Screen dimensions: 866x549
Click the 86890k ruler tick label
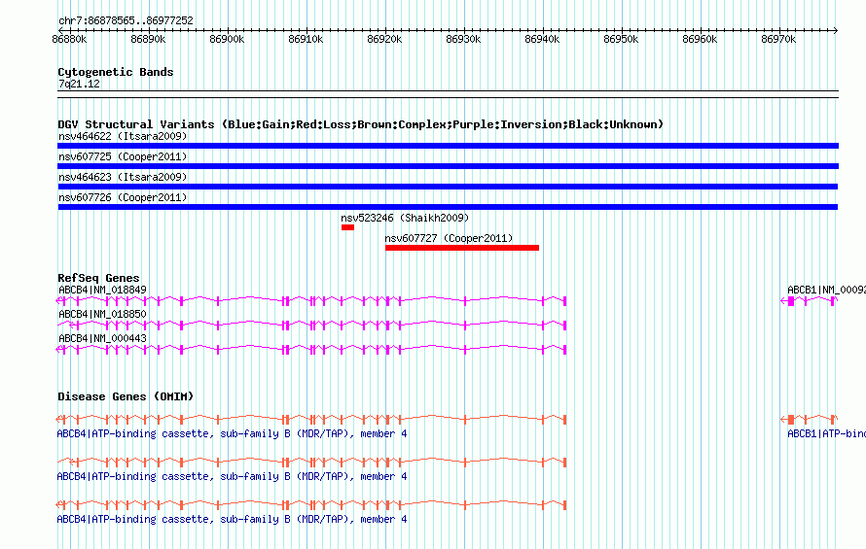[148, 39]
